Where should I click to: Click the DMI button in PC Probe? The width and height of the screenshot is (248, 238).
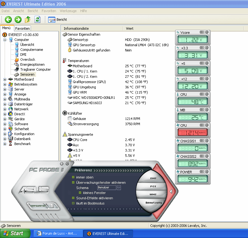click(x=153, y=178)
